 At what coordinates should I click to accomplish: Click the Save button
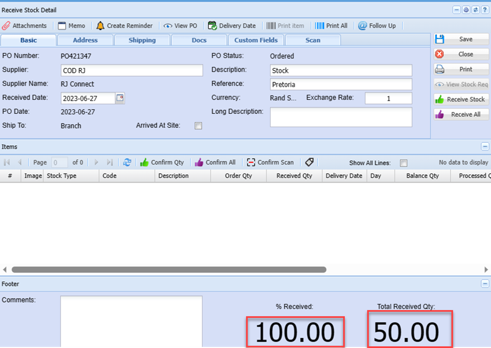click(461, 39)
